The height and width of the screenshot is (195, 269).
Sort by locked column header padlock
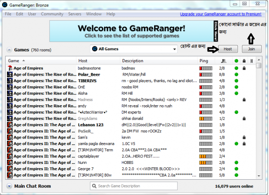pyautogui.click(x=244, y=61)
